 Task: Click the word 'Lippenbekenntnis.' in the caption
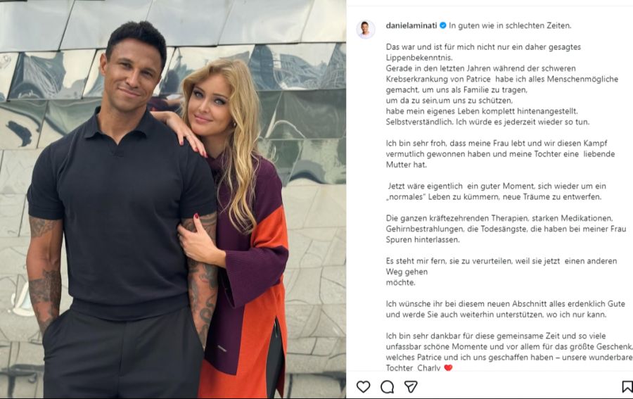pos(419,57)
